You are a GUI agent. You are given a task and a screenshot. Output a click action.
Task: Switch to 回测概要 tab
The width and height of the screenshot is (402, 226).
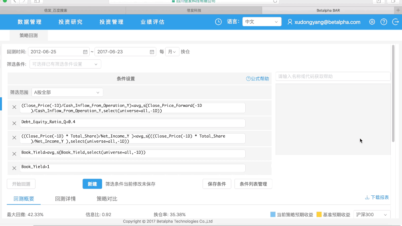[x=24, y=198]
